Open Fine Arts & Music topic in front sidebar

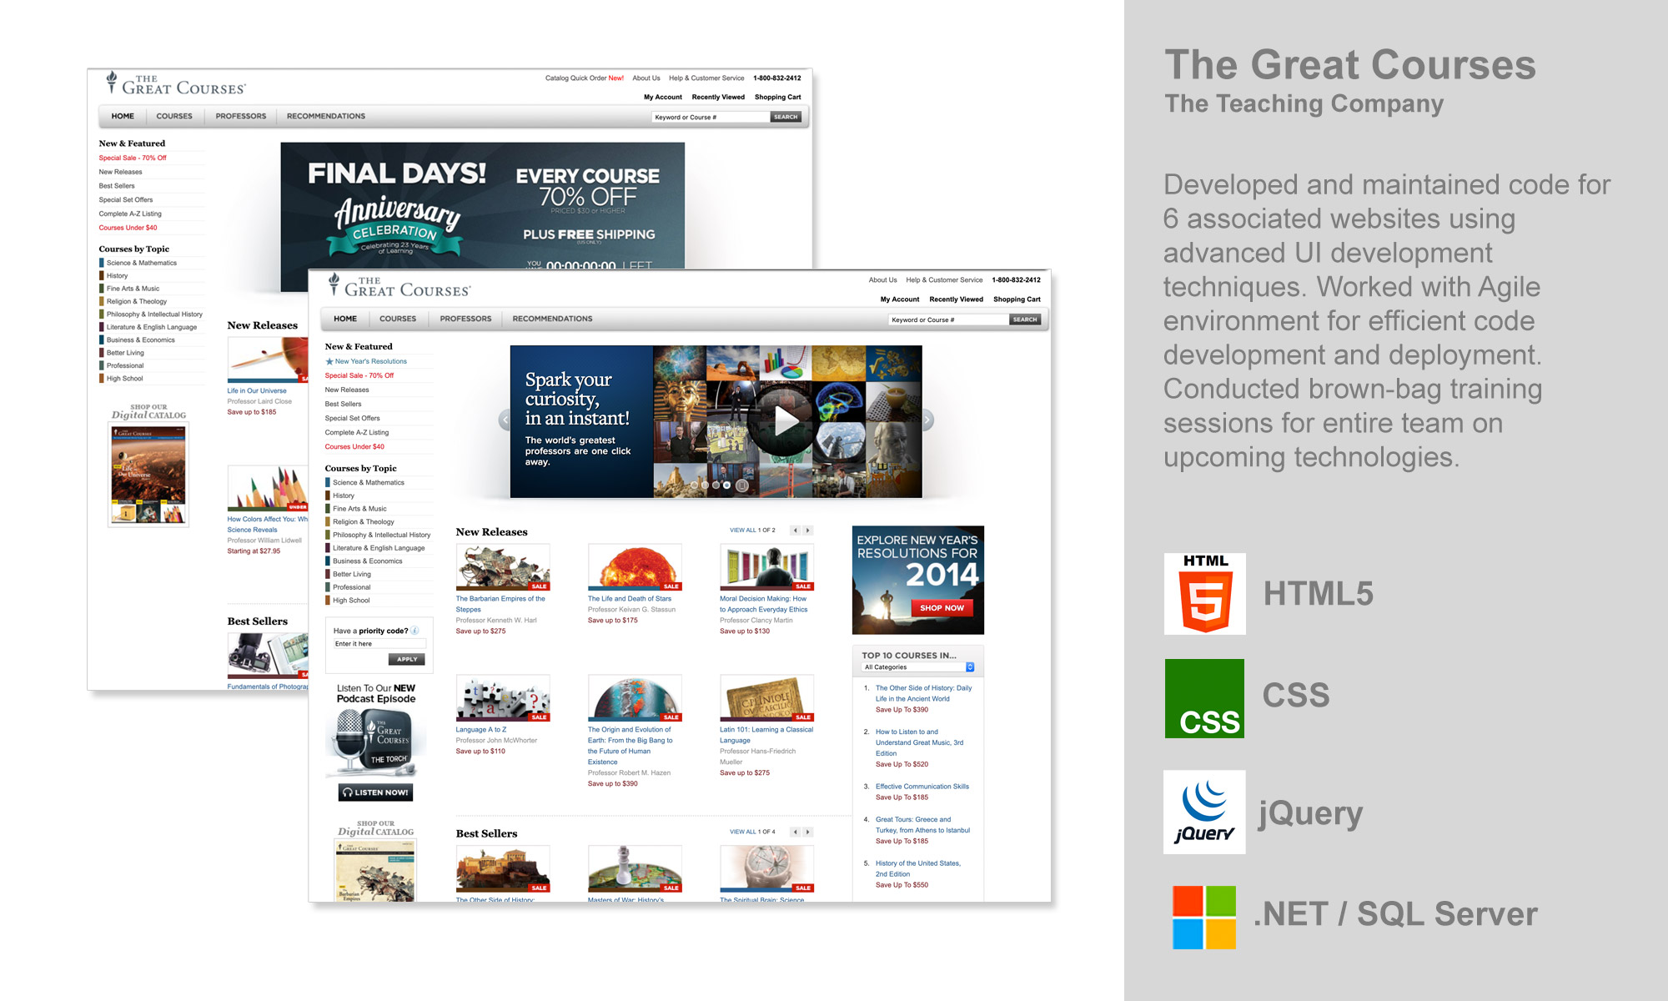tap(359, 508)
